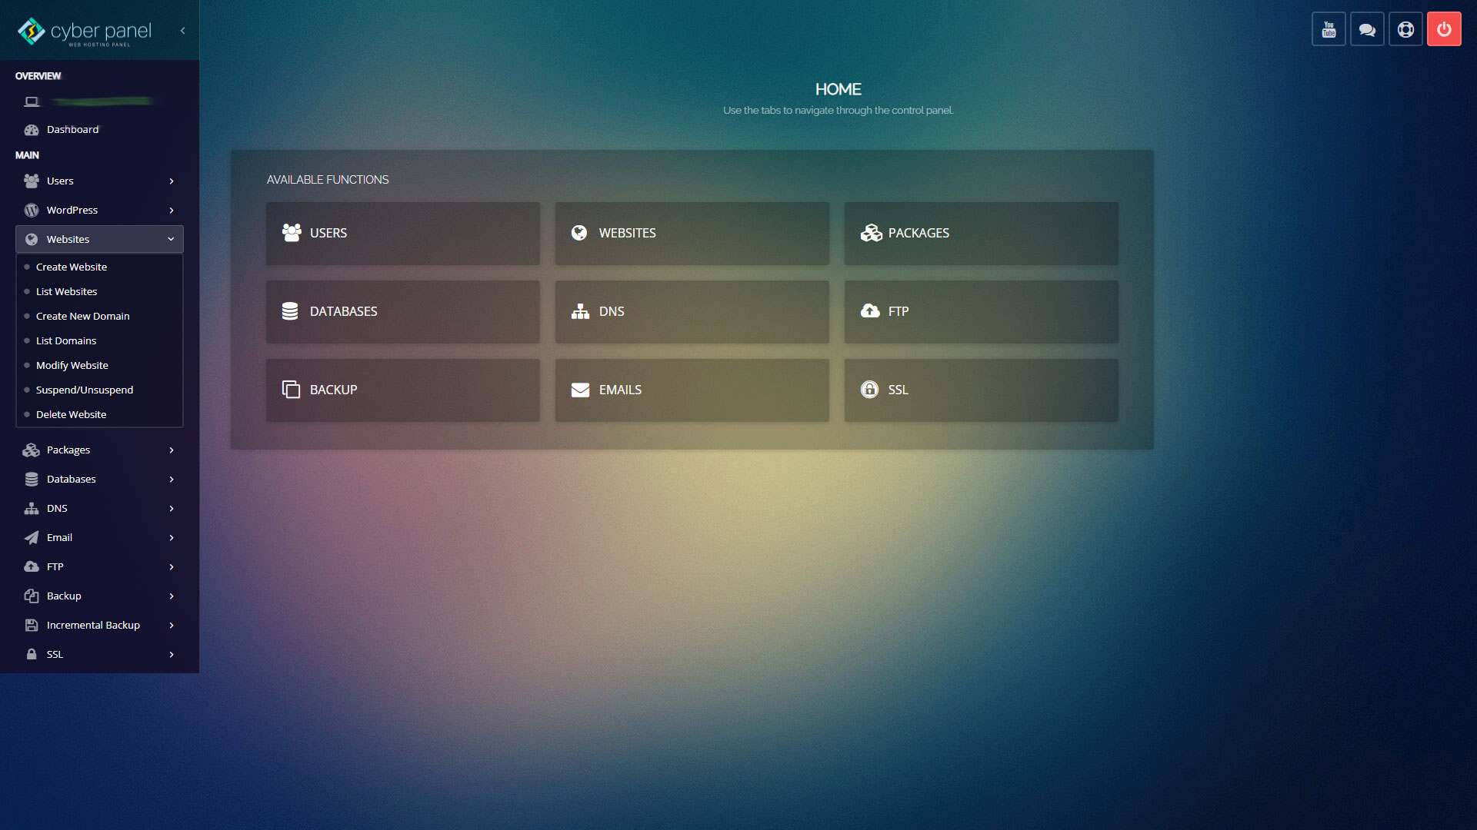Click the CyberPanel logo
This screenshot has height=830, width=1477.
point(85,32)
